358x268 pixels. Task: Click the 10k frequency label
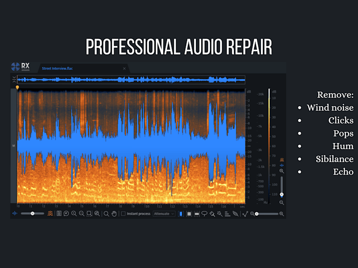click(x=261, y=116)
